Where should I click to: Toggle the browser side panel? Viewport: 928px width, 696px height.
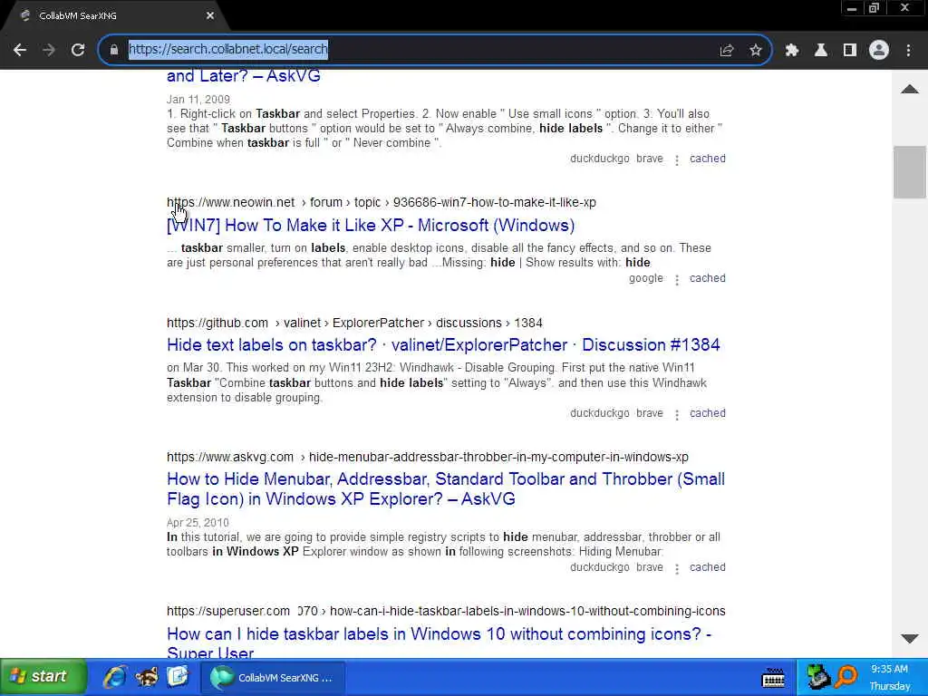click(849, 51)
